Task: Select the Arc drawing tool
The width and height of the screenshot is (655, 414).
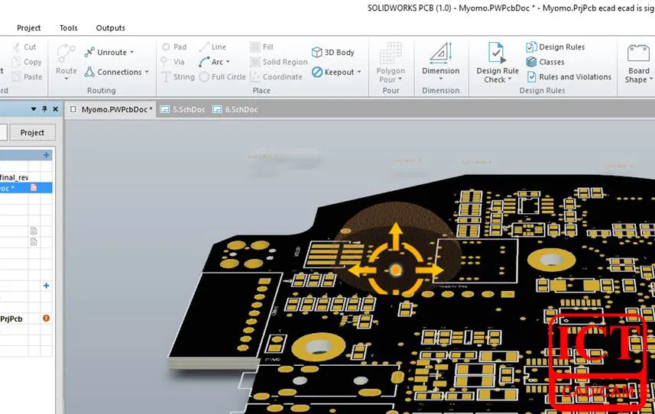Action: point(212,62)
